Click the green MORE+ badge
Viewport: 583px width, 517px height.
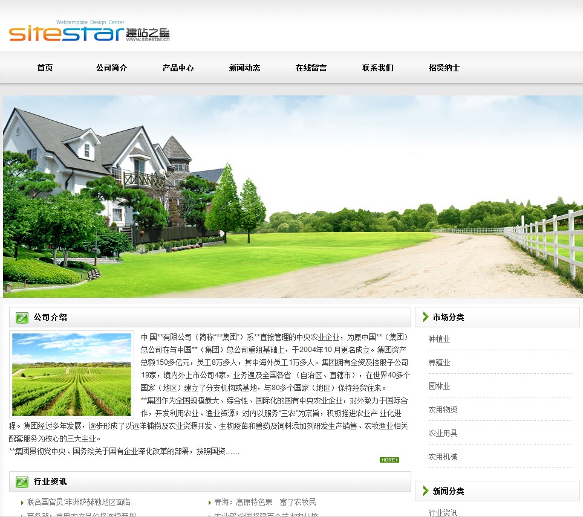coord(389,460)
